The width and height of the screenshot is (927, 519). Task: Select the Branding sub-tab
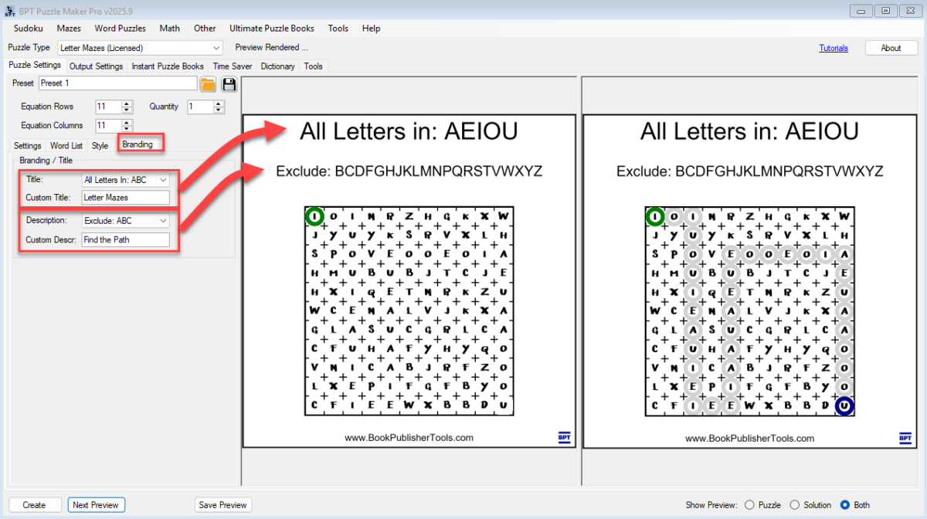tap(139, 144)
